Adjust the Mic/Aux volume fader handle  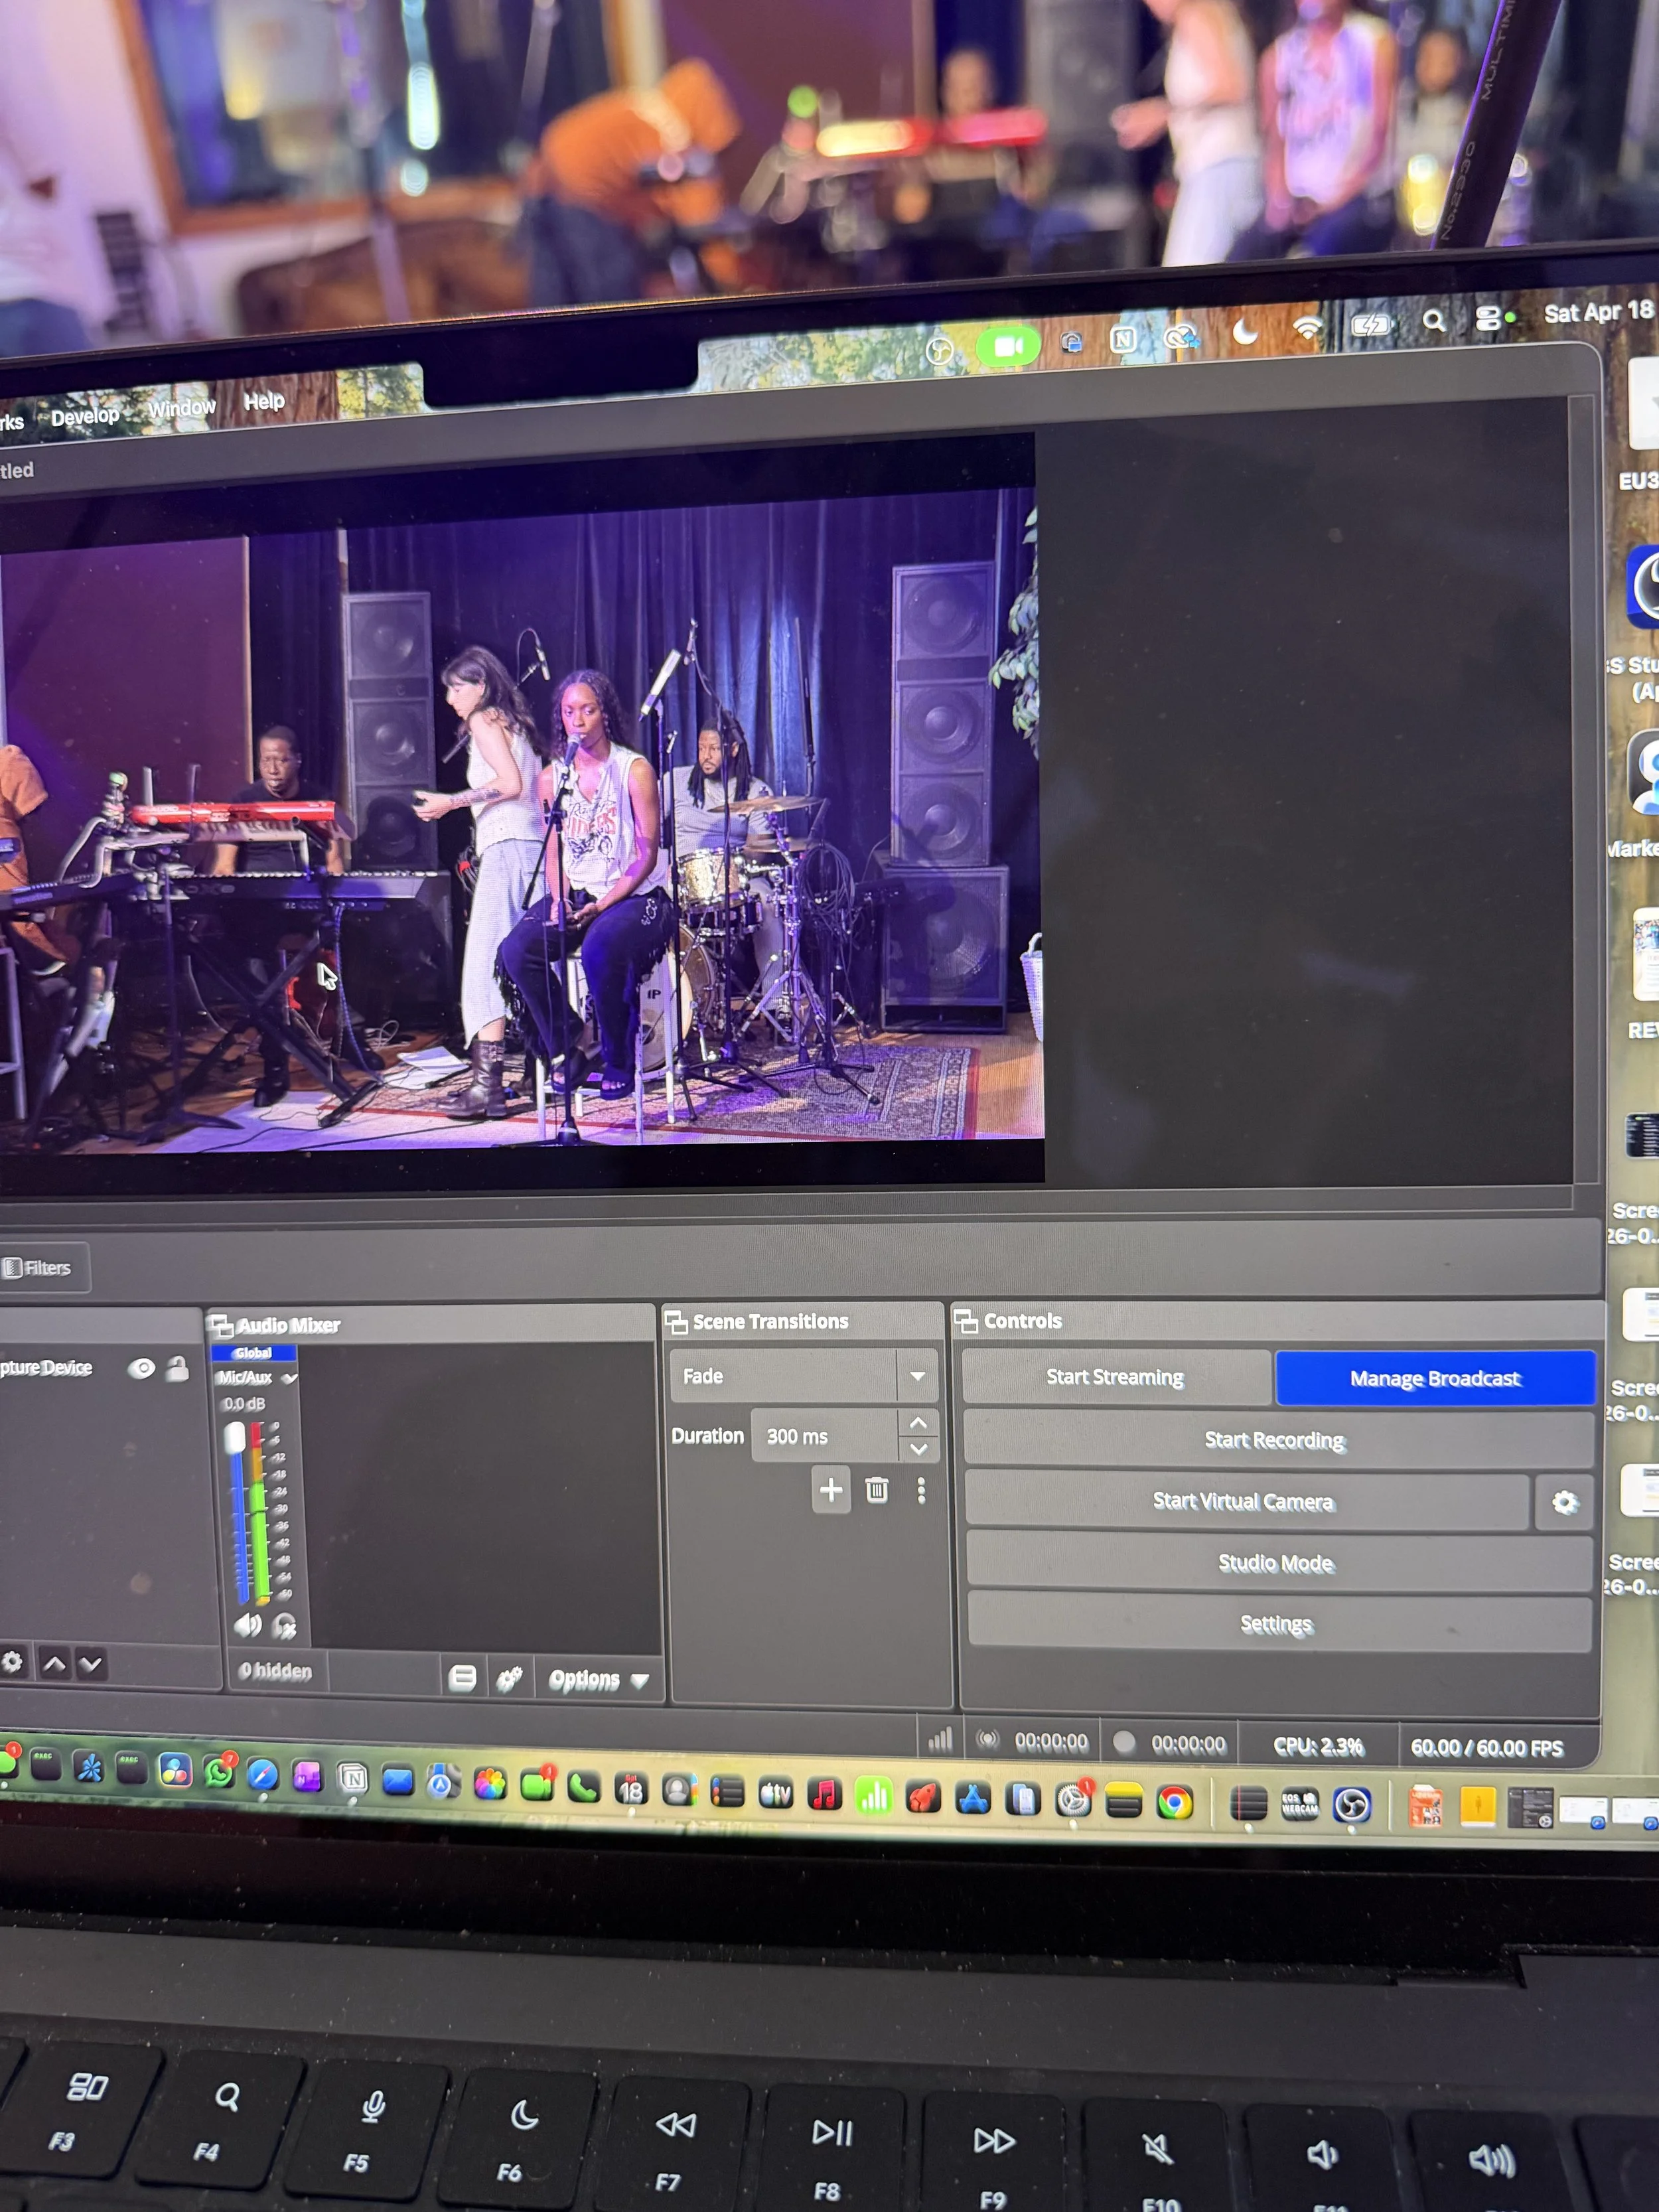pos(235,1438)
